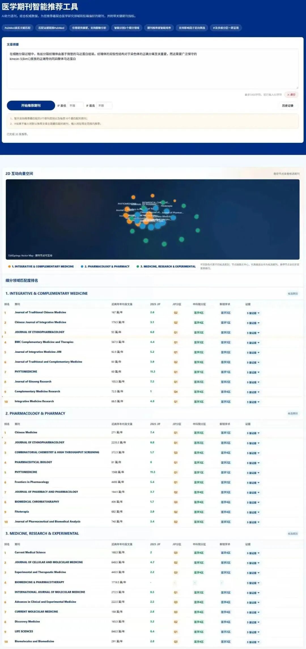Click journal name Experimental and Therapeutic Medicine

point(40,572)
